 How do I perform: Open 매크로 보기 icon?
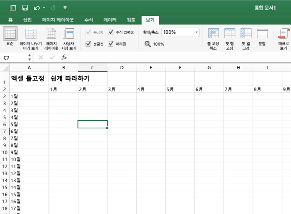coord(284,33)
